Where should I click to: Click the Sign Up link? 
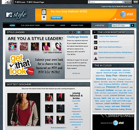tap(111, 6)
